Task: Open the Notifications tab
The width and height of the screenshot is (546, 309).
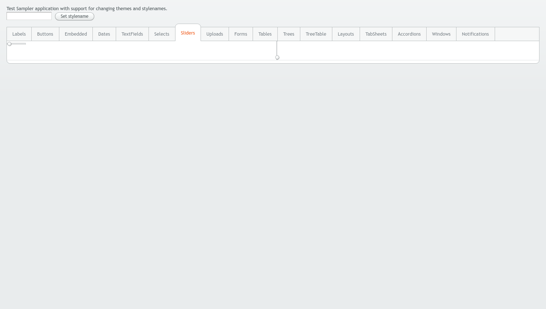Action: tap(475, 34)
